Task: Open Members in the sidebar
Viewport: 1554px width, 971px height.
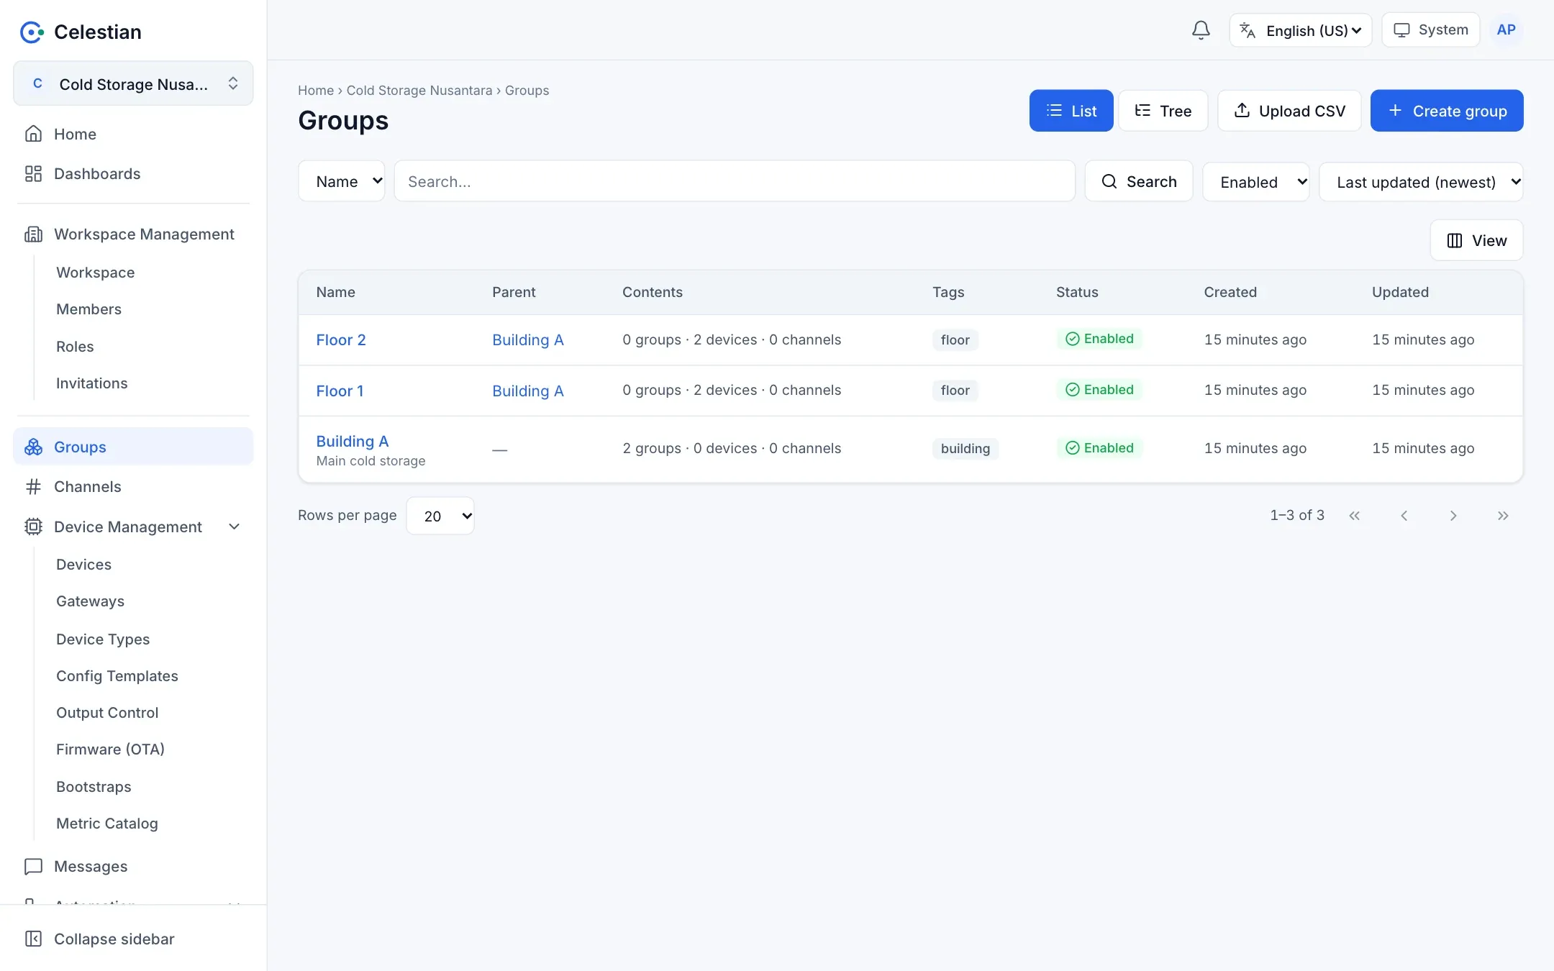Action: [x=88, y=309]
